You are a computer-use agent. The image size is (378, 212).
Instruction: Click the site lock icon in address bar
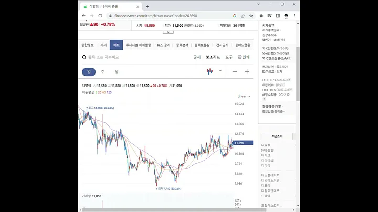(x=110, y=16)
